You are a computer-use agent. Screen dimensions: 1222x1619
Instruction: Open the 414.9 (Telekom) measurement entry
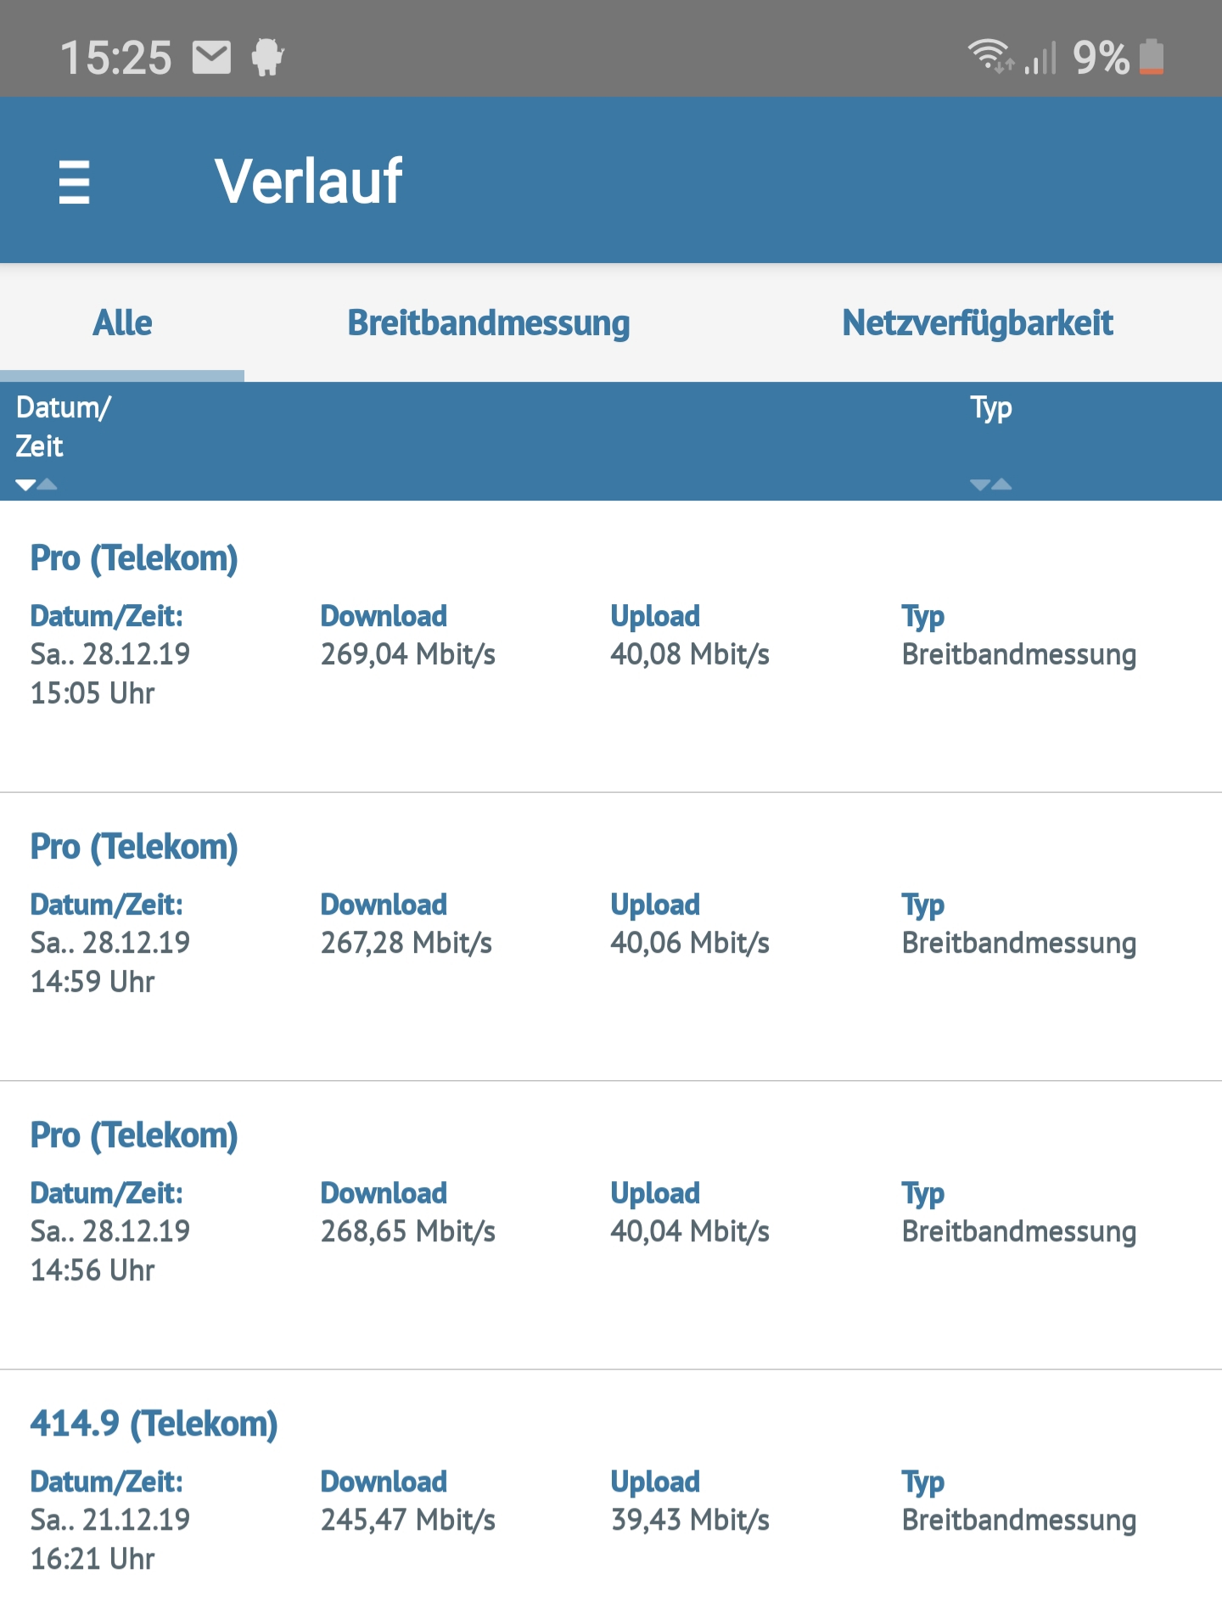(611, 1495)
